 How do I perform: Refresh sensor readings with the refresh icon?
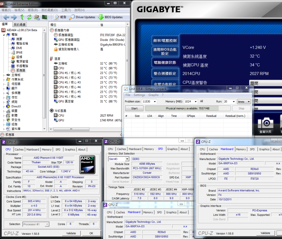[x=29, y=17]
